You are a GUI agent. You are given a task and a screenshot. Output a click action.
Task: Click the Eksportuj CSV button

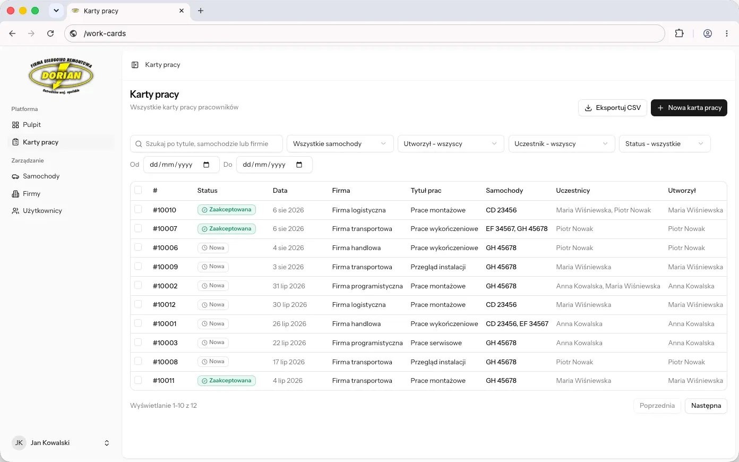coord(613,108)
